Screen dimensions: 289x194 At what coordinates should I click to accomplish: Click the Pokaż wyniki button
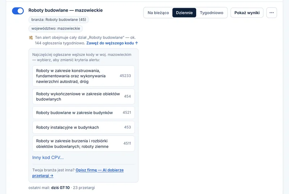[x=247, y=13]
